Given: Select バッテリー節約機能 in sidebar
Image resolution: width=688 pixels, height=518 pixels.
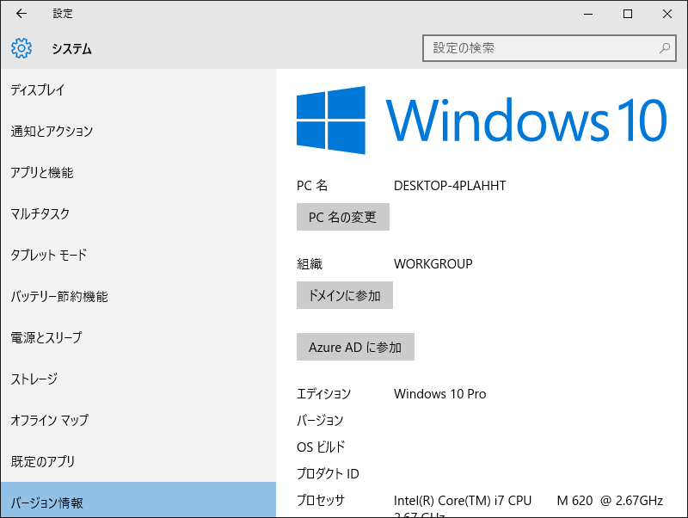Looking at the screenshot, I should [x=138, y=296].
